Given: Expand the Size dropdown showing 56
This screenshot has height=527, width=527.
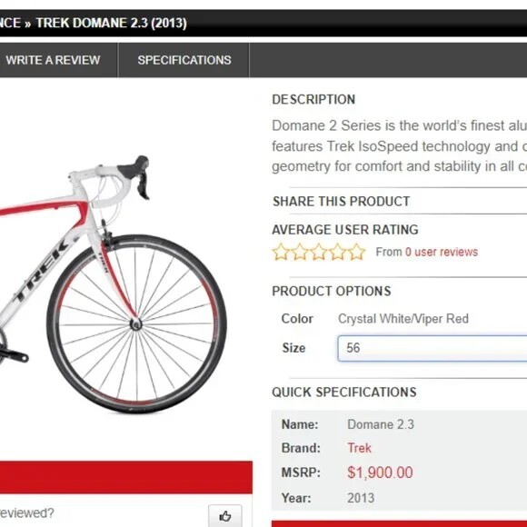Looking at the screenshot, I should pyautogui.click(x=432, y=348).
